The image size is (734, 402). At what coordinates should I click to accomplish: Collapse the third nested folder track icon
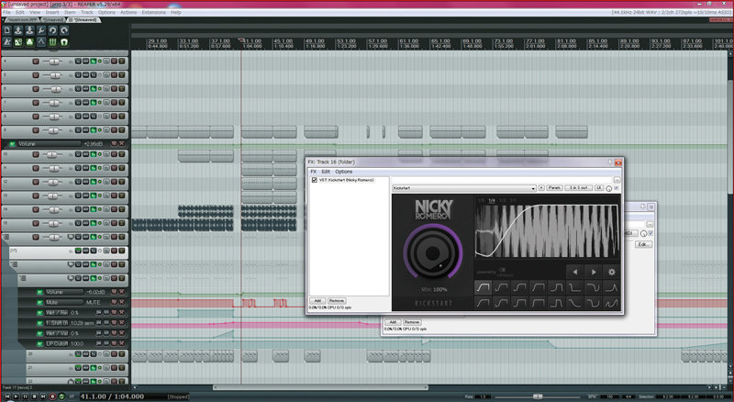click(x=22, y=278)
